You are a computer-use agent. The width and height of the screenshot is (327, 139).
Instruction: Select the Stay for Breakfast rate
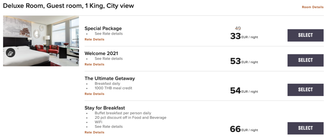click(x=305, y=128)
